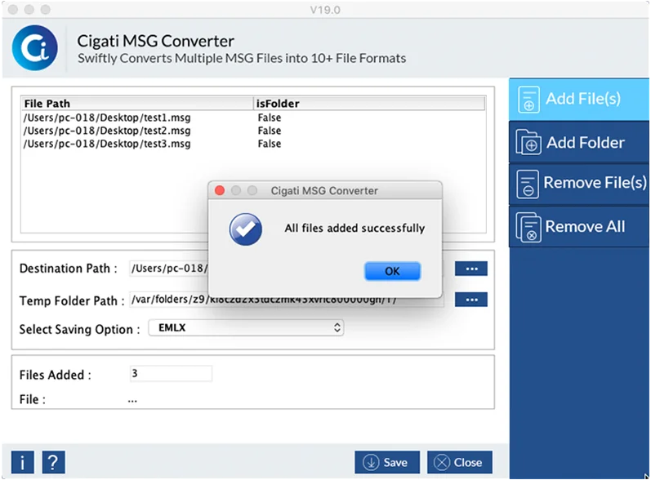
Task: Select the test2.msg file path row
Action: coord(253,131)
